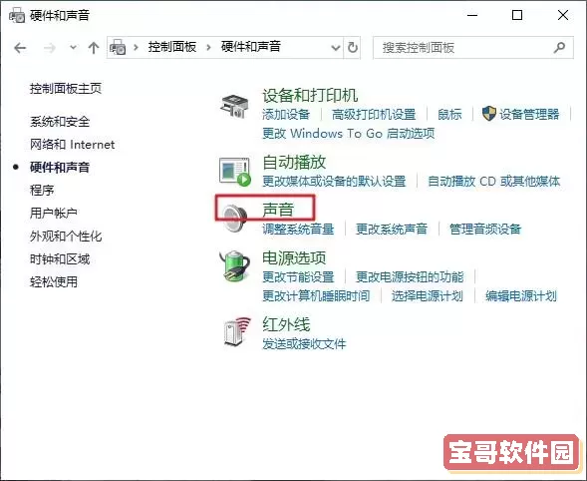Click 自动播放 CD 或其他媒体 link
The width and height of the screenshot is (587, 481).
click(493, 181)
